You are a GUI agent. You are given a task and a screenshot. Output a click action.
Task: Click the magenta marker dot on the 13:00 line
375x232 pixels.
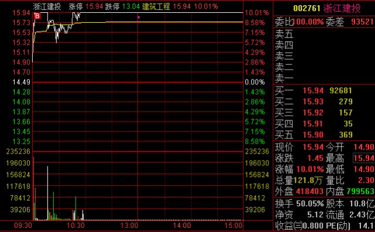[139, 17]
